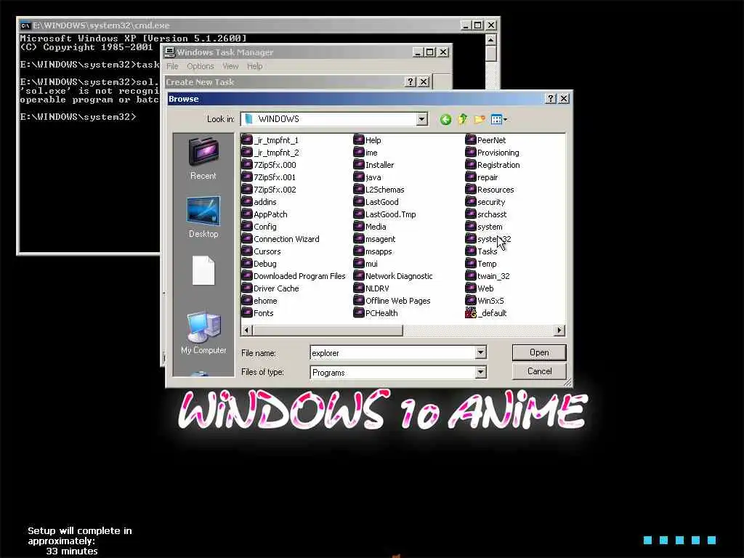Select the _default program file
This screenshot has width=744, height=558.
pyautogui.click(x=486, y=313)
